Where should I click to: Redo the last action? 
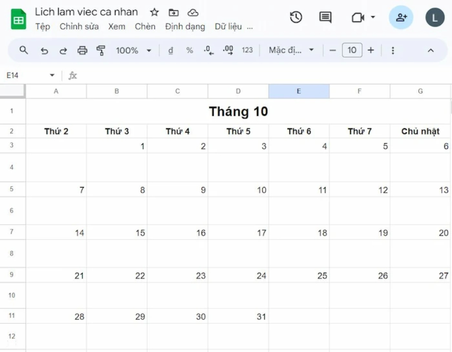63,51
